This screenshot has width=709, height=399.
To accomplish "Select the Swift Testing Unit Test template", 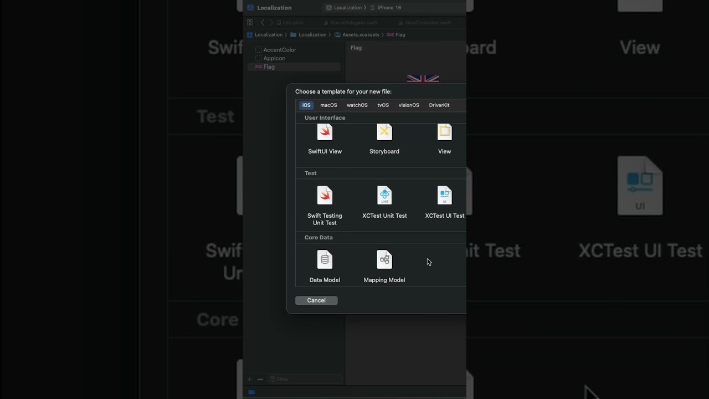I will [325, 206].
